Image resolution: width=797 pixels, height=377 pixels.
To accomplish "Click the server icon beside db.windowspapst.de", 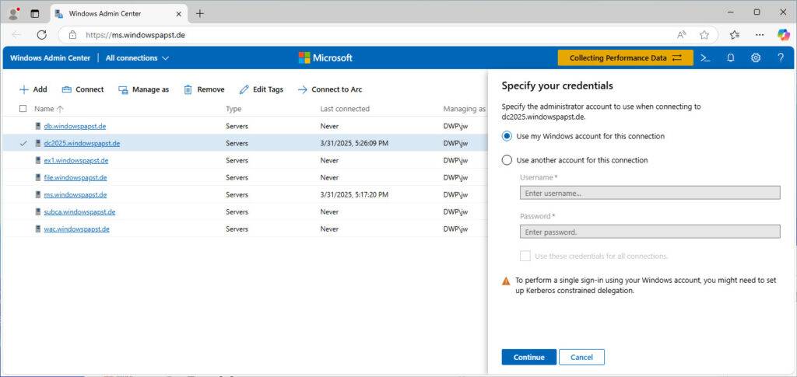I will click(x=37, y=126).
